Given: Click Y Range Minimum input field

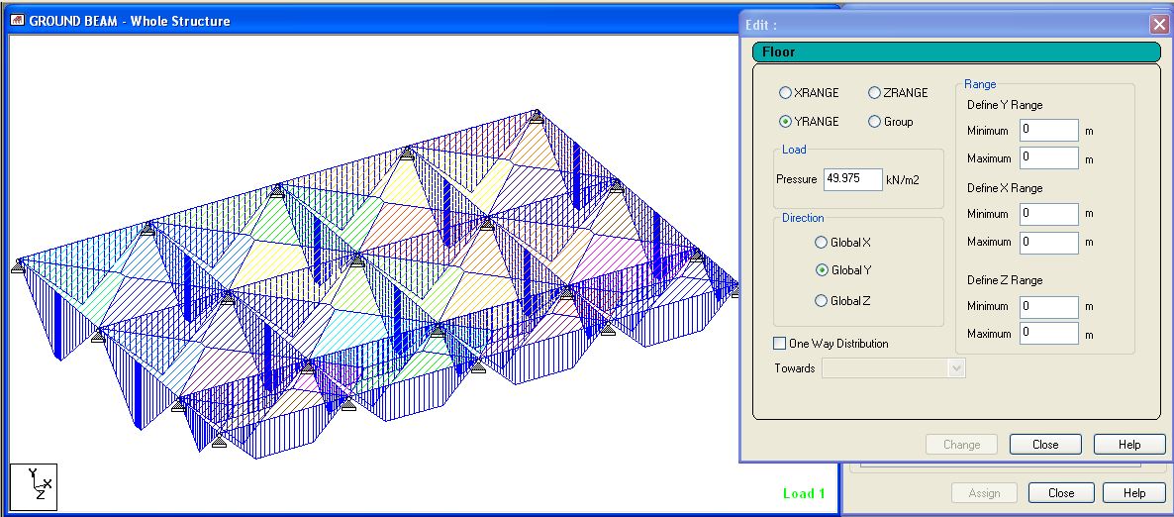Looking at the screenshot, I should pyautogui.click(x=1049, y=130).
